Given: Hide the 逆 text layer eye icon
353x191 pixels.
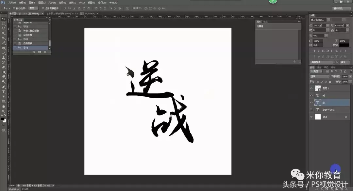Looking at the screenshot, I should tap(311, 103).
